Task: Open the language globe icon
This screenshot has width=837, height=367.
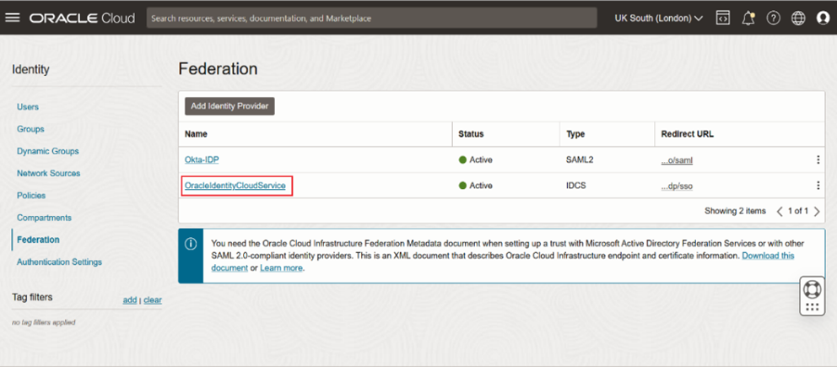Action: tap(798, 18)
